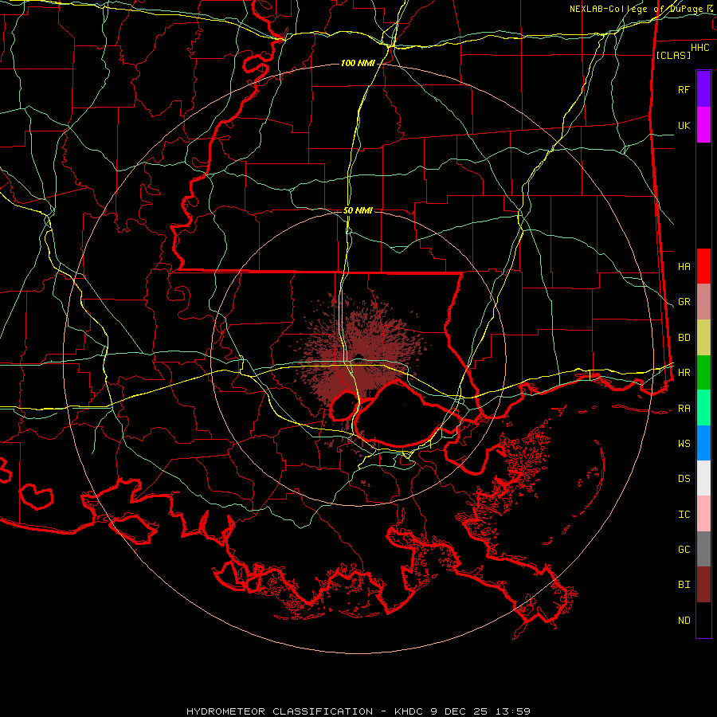Click the Hydrometeor Classification KHDC caption
The width and height of the screenshot is (717, 717).
(358, 711)
